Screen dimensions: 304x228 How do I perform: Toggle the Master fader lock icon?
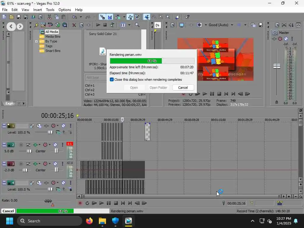(276, 102)
